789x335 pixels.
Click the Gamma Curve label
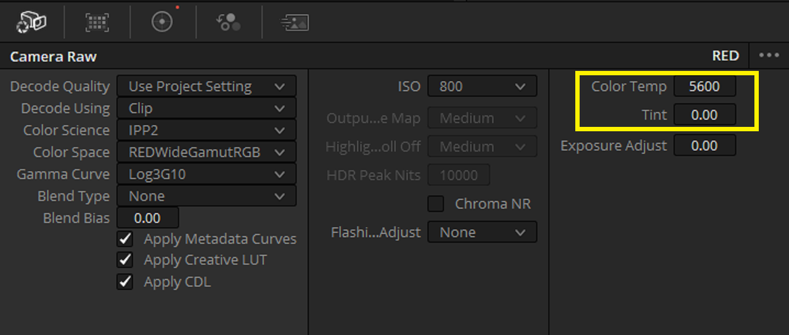(63, 174)
